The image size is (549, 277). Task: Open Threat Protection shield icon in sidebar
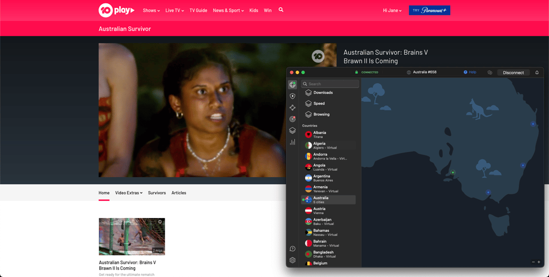(292, 96)
